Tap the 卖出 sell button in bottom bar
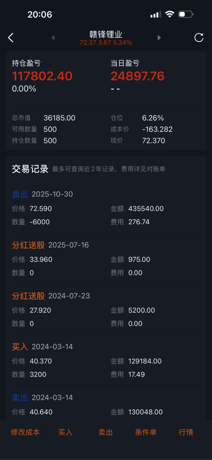Image resolution: width=212 pixels, height=460 pixels. [x=106, y=432]
